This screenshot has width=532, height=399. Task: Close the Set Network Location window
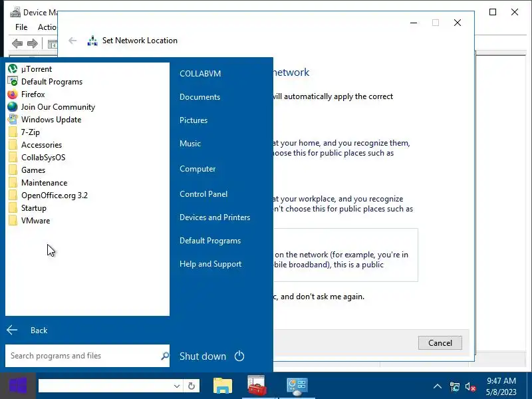(x=458, y=23)
